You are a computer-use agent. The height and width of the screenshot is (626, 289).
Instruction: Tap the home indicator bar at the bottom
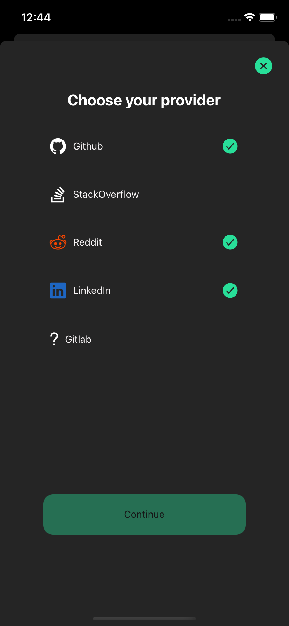pyautogui.click(x=144, y=618)
